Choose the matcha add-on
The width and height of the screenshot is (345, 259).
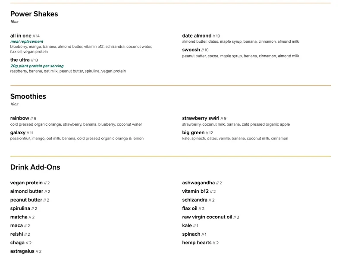coord(19,217)
